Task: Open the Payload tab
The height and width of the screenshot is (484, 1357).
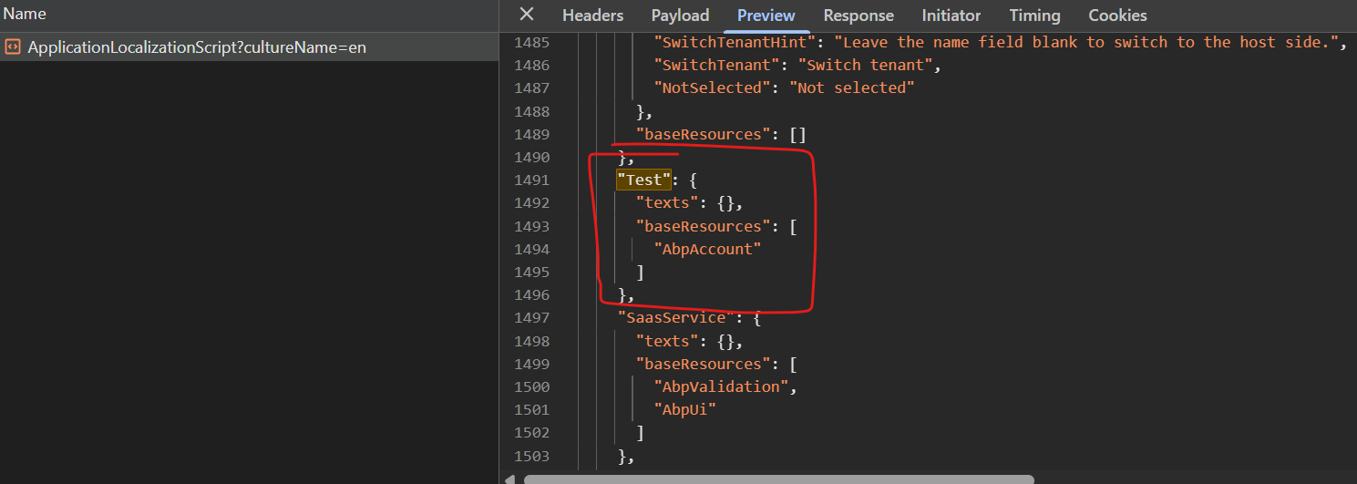Action: [680, 15]
